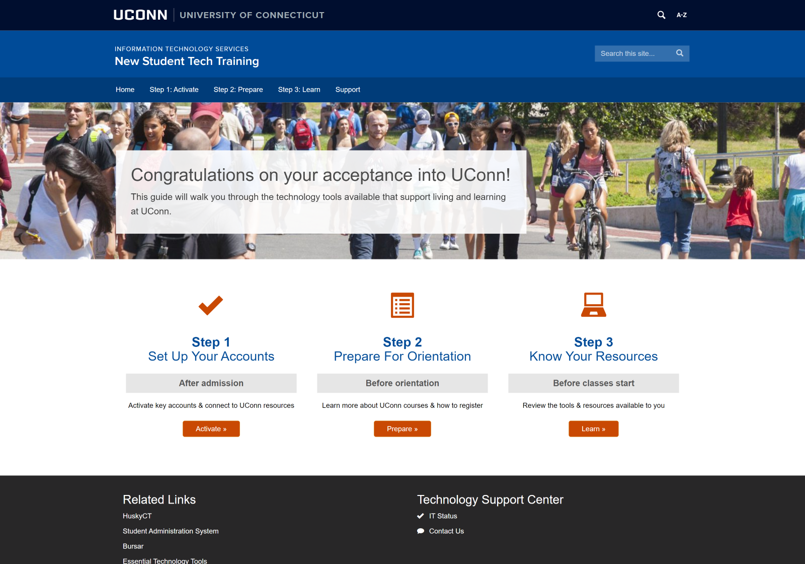This screenshot has height=564, width=805.
Task: Click the Before orientation label bar
Action: [403, 383]
